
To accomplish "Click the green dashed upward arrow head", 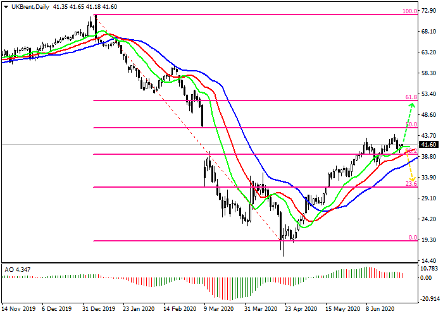I will click(x=411, y=106).
